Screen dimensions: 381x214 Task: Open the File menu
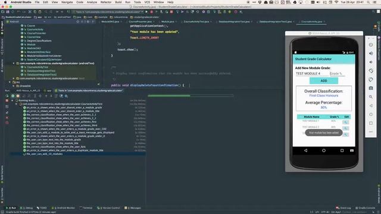tap(37, 2)
